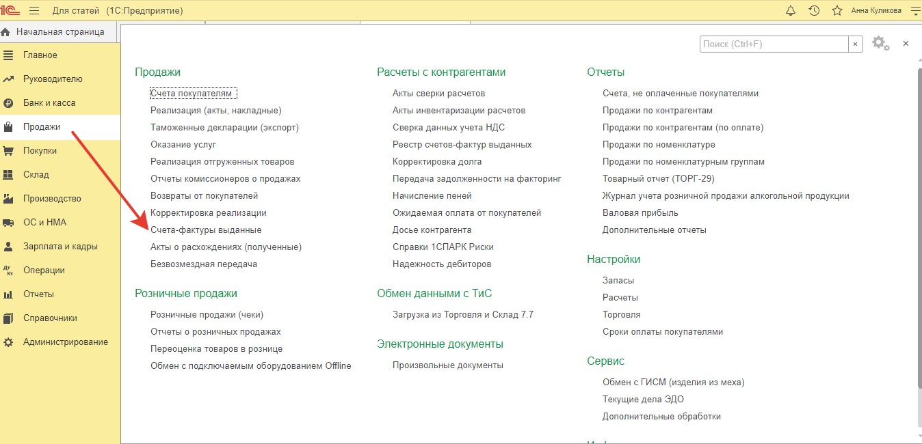
Task: Click the Банк и касса section icon
Action: pos(8,103)
